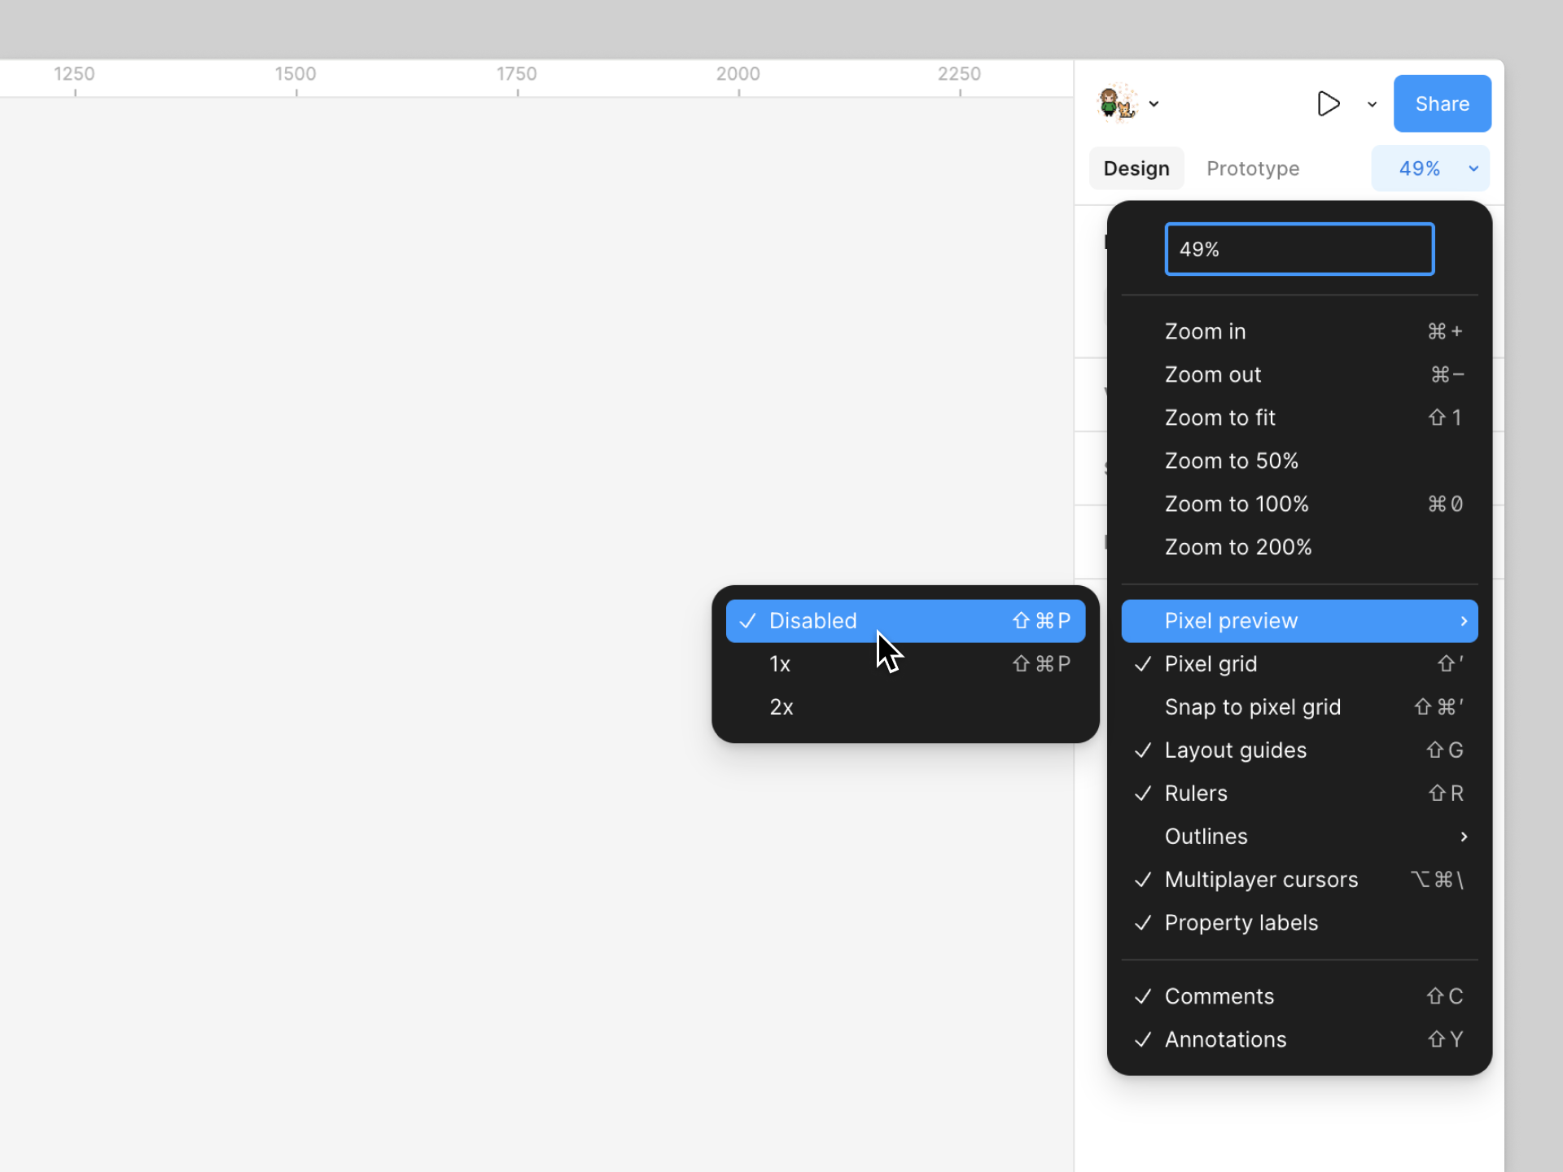
Task: Click the Share button
Action: (x=1442, y=103)
